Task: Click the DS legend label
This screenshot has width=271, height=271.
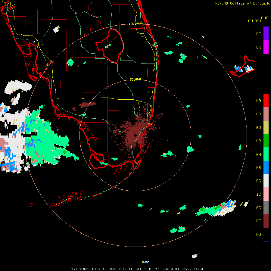Action: [258, 181]
